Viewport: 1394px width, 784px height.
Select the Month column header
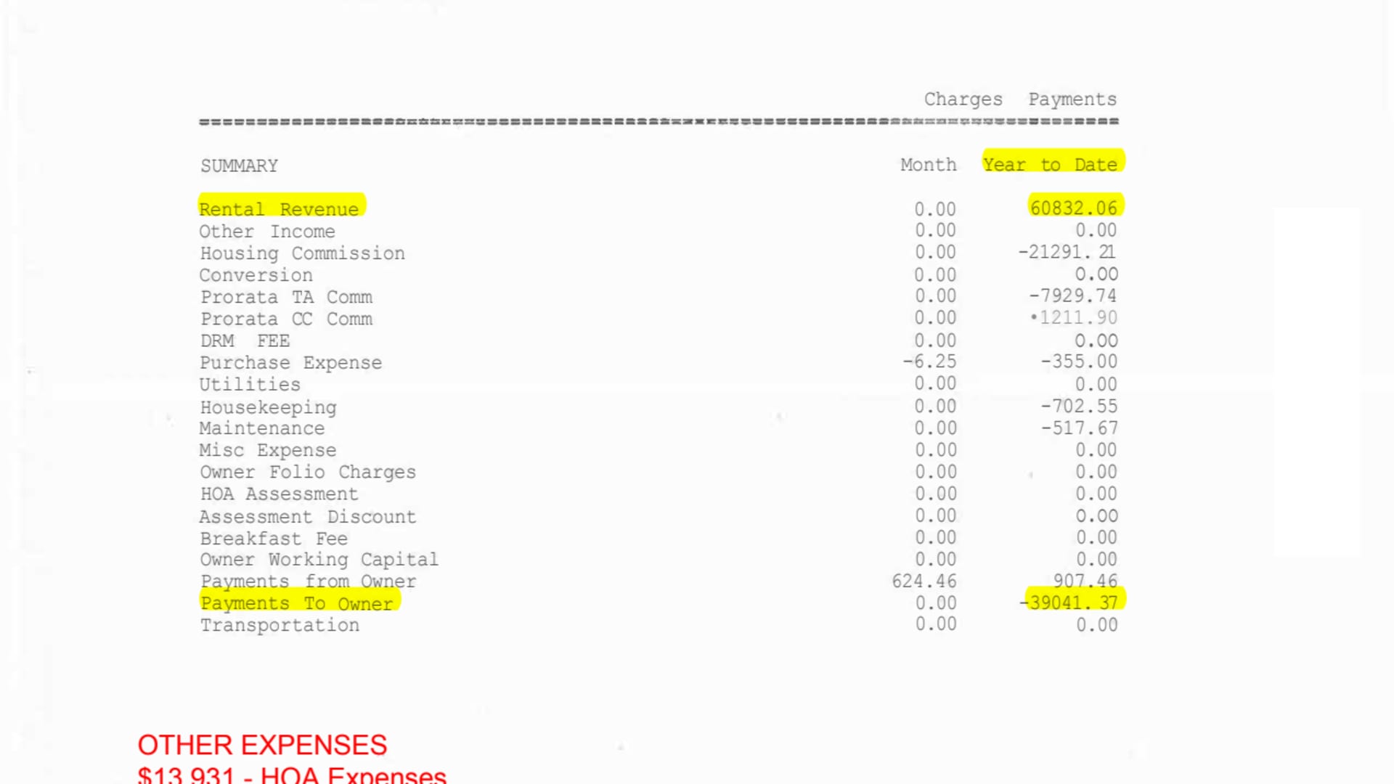tap(926, 165)
